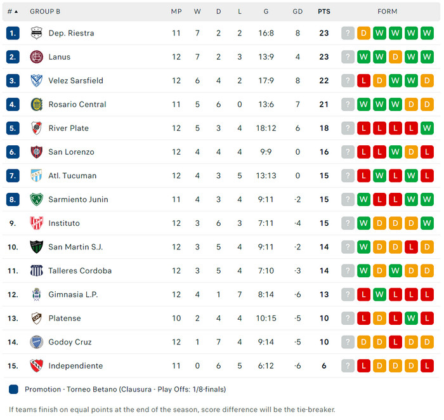
Task: Click Dep. Riestra's upcoming match question mark box
Action: coord(348,33)
